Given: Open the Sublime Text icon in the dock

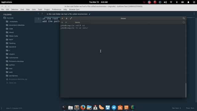Looking at the screenshot, I should coord(77,107).
